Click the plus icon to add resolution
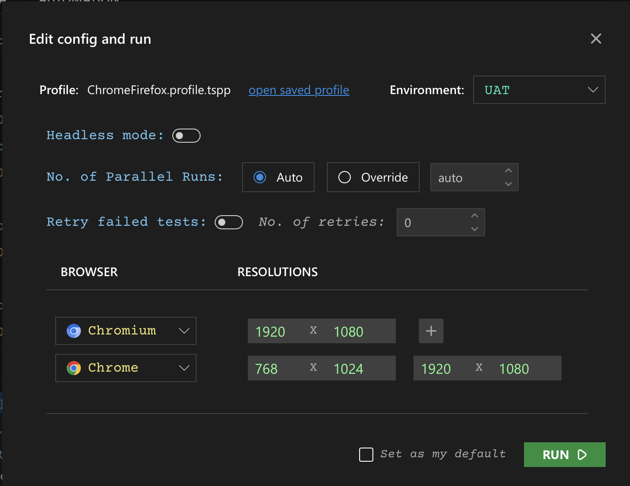Viewport: 630px width, 486px height. [431, 331]
